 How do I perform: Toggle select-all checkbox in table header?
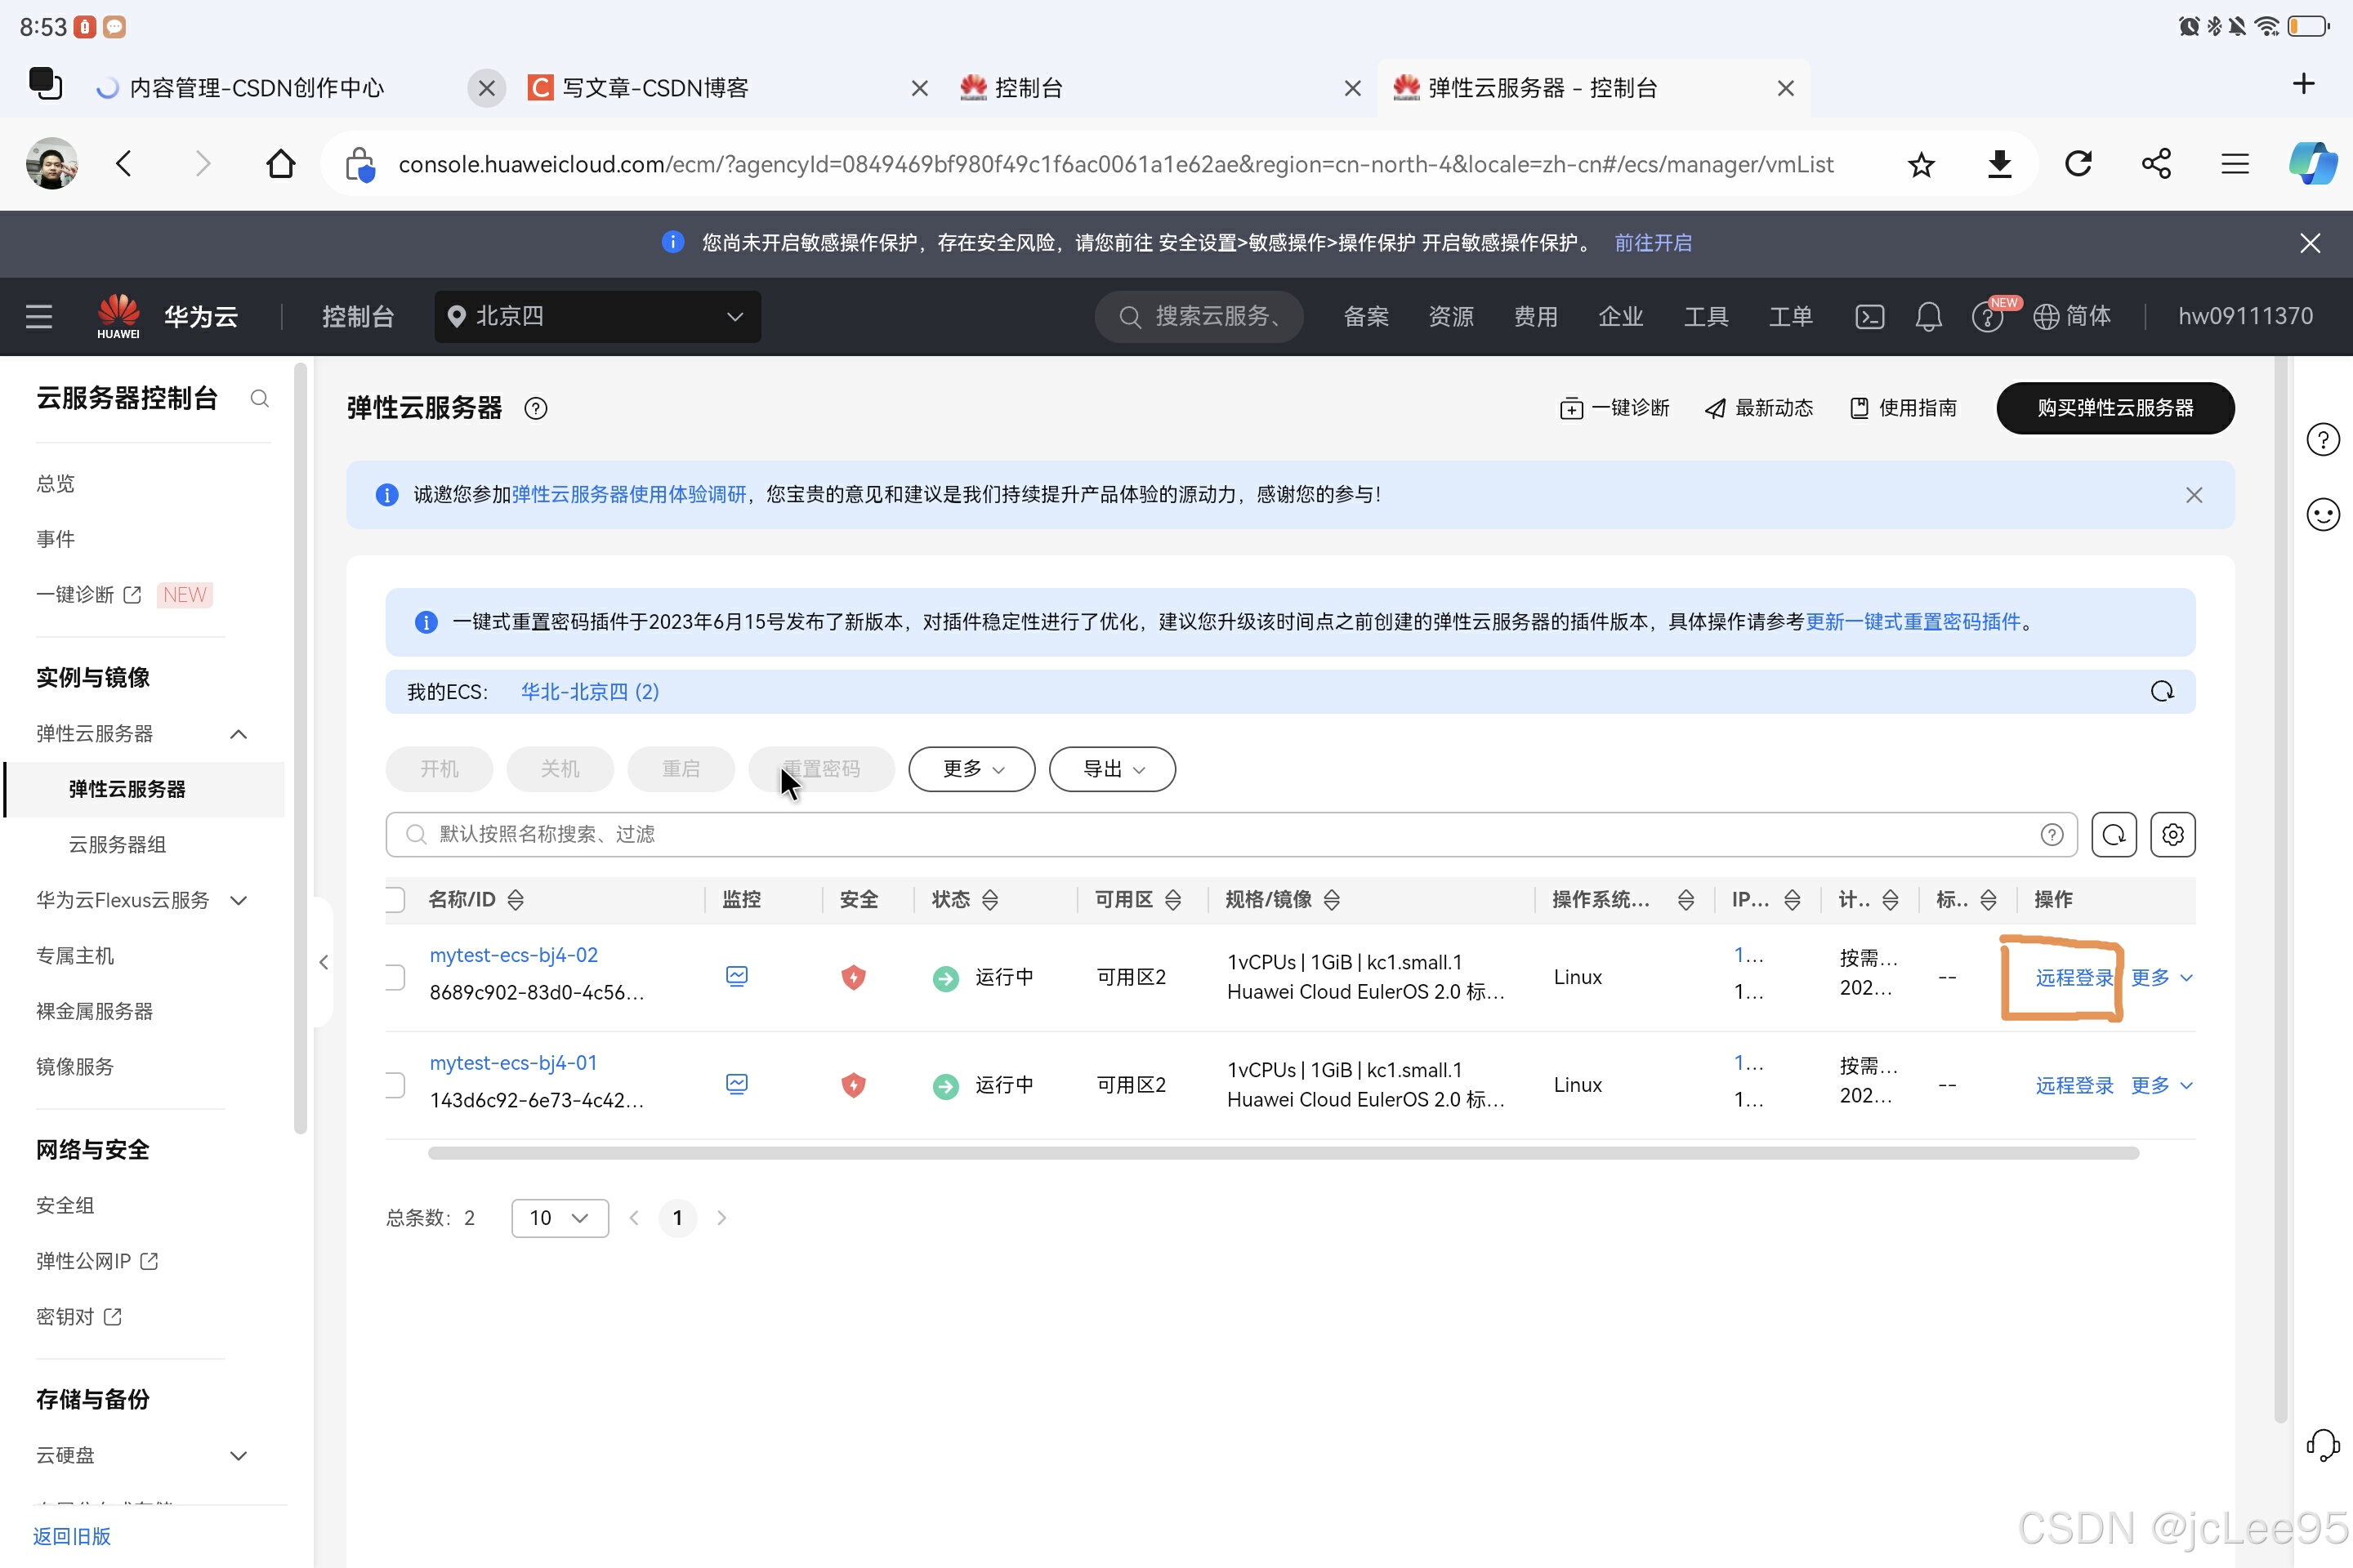point(396,900)
